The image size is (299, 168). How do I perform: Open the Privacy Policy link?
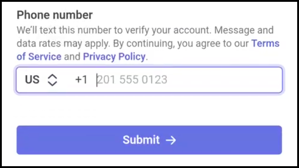click(x=114, y=57)
